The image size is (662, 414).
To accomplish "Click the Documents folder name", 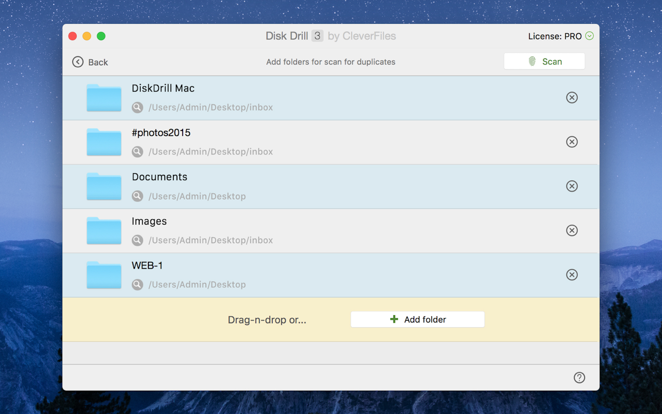I will (159, 177).
